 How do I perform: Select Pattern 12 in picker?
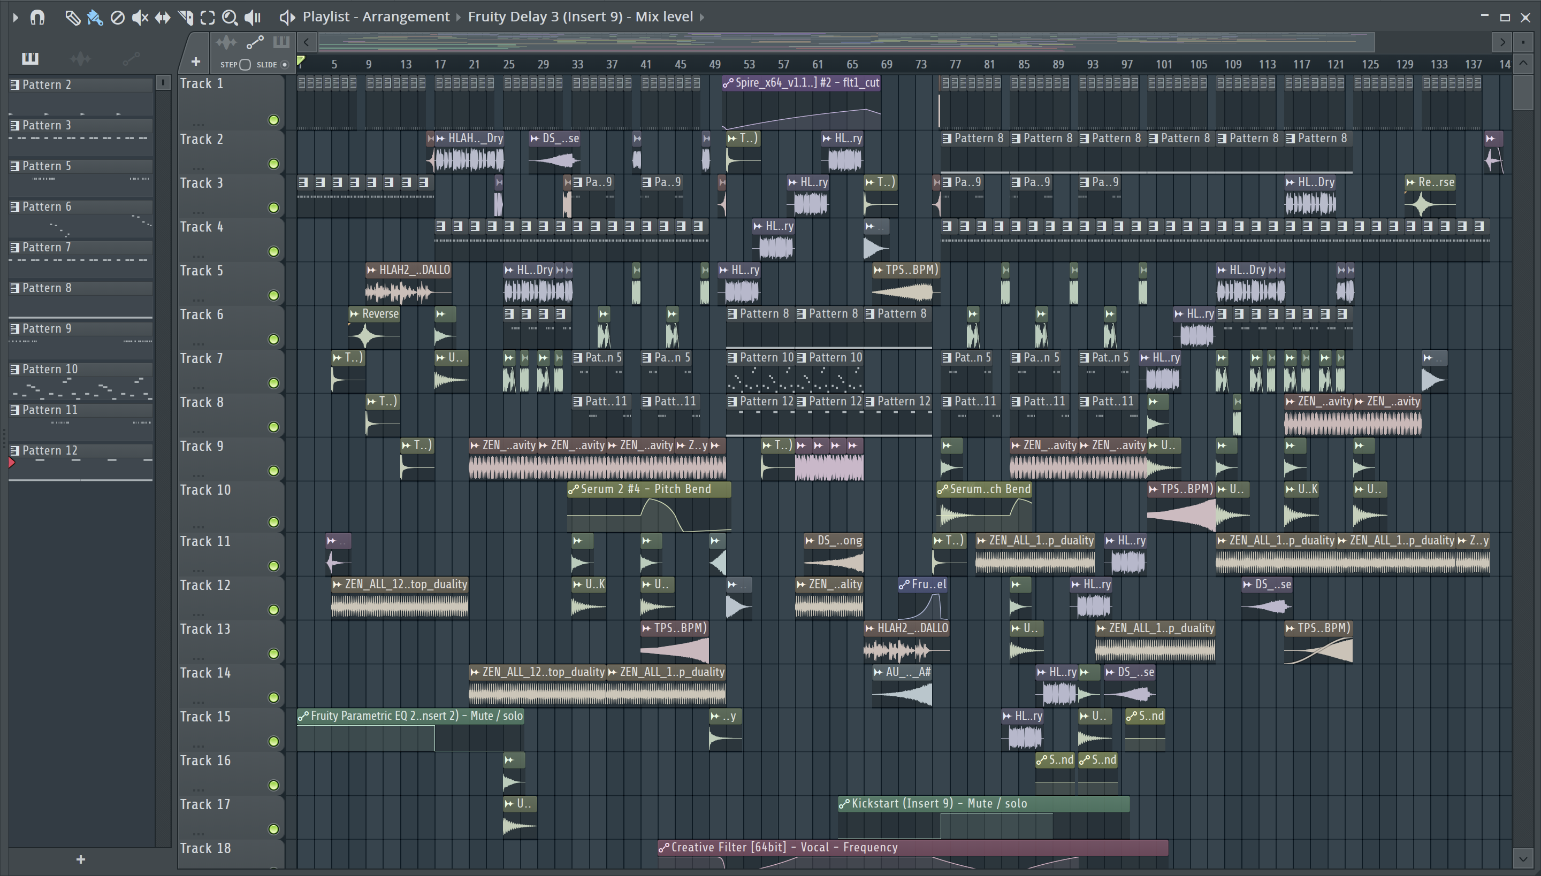coord(81,451)
